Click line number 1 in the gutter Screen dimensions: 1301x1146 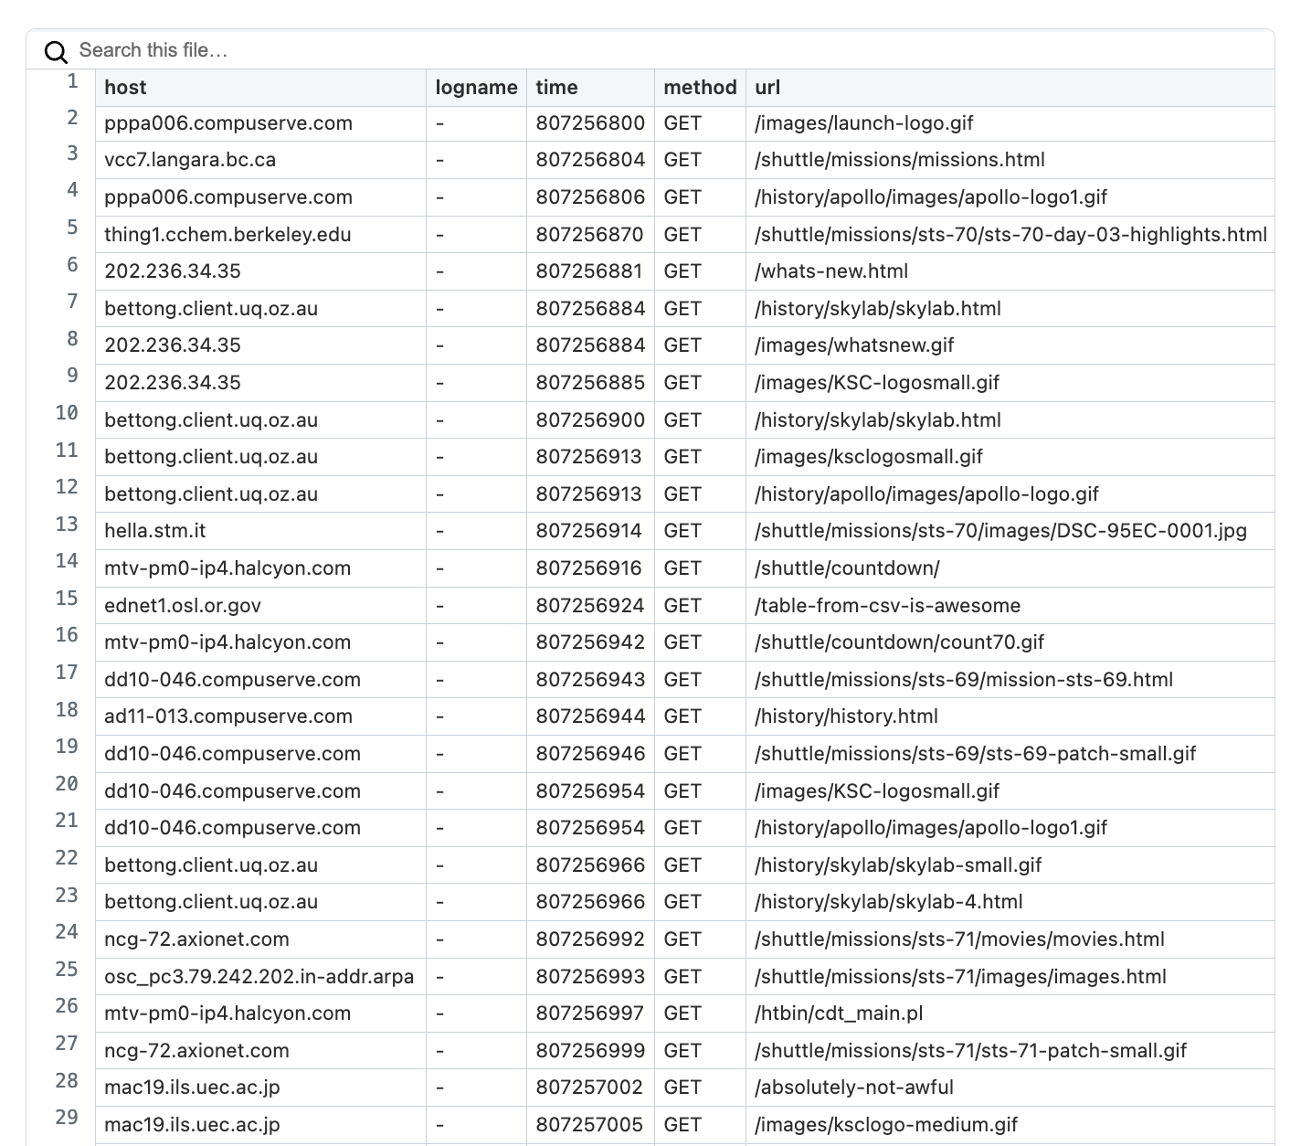pos(70,81)
